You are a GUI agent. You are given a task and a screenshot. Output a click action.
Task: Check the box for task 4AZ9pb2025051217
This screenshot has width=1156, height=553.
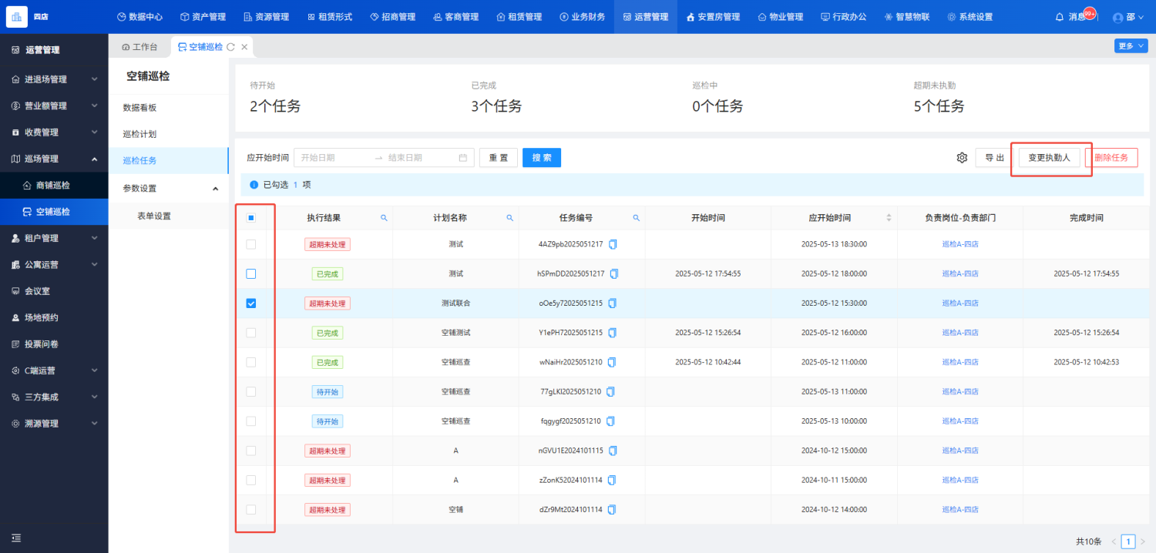(251, 244)
